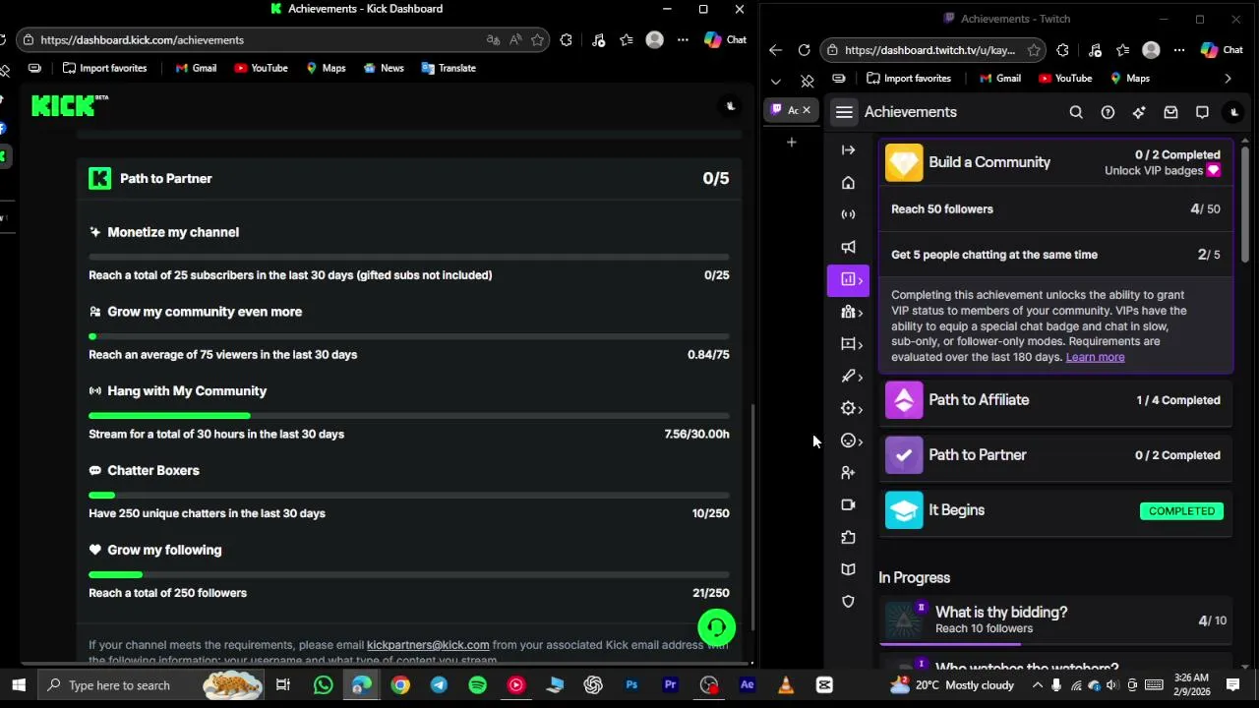Open Stream Manager icon in Twitch sidebar
This screenshot has width=1259, height=708.
point(848,214)
